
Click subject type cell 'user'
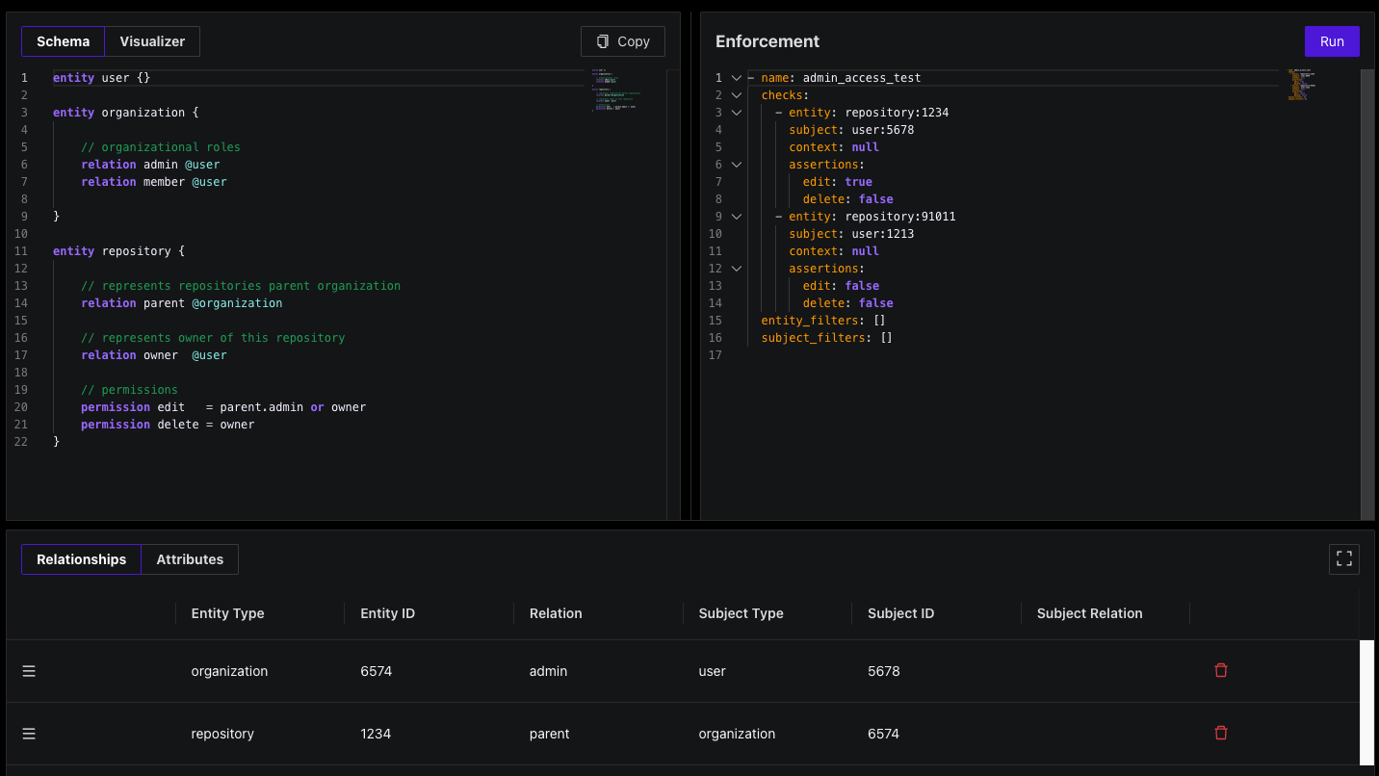(713, 671)
